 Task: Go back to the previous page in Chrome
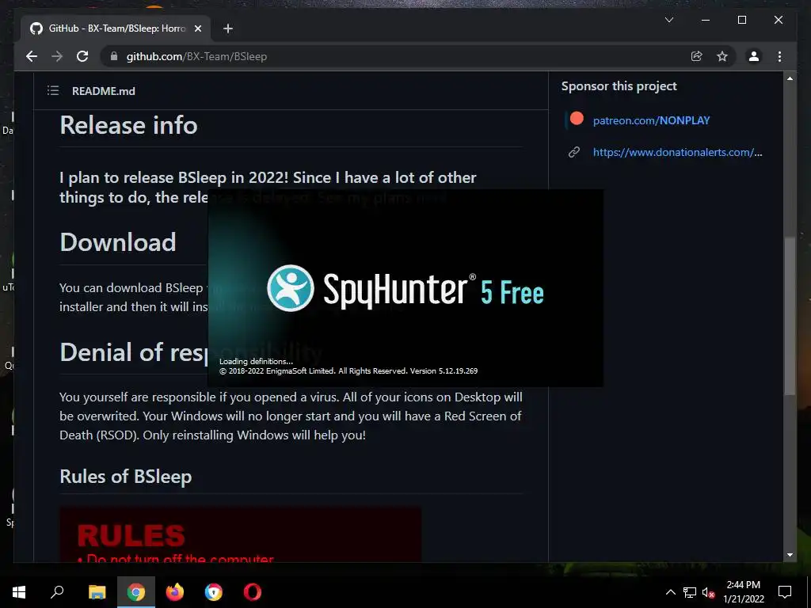tap(32, 56)
